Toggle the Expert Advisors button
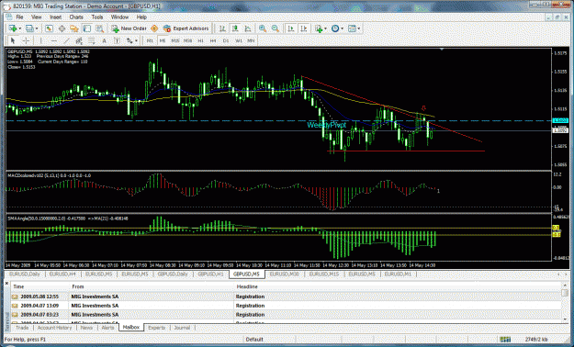Image resolution: width=574 pixels, height=347 pixels. (186, 28)
